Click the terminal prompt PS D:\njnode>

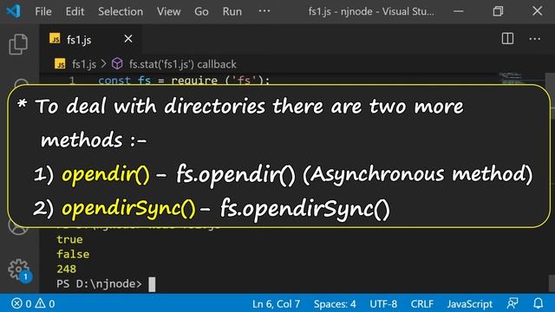point(99,283)
